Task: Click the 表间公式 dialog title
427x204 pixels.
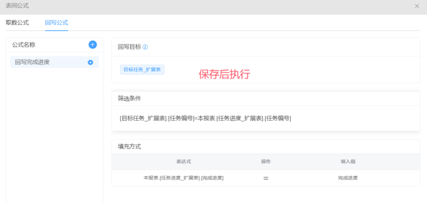Action: point(17,6)
